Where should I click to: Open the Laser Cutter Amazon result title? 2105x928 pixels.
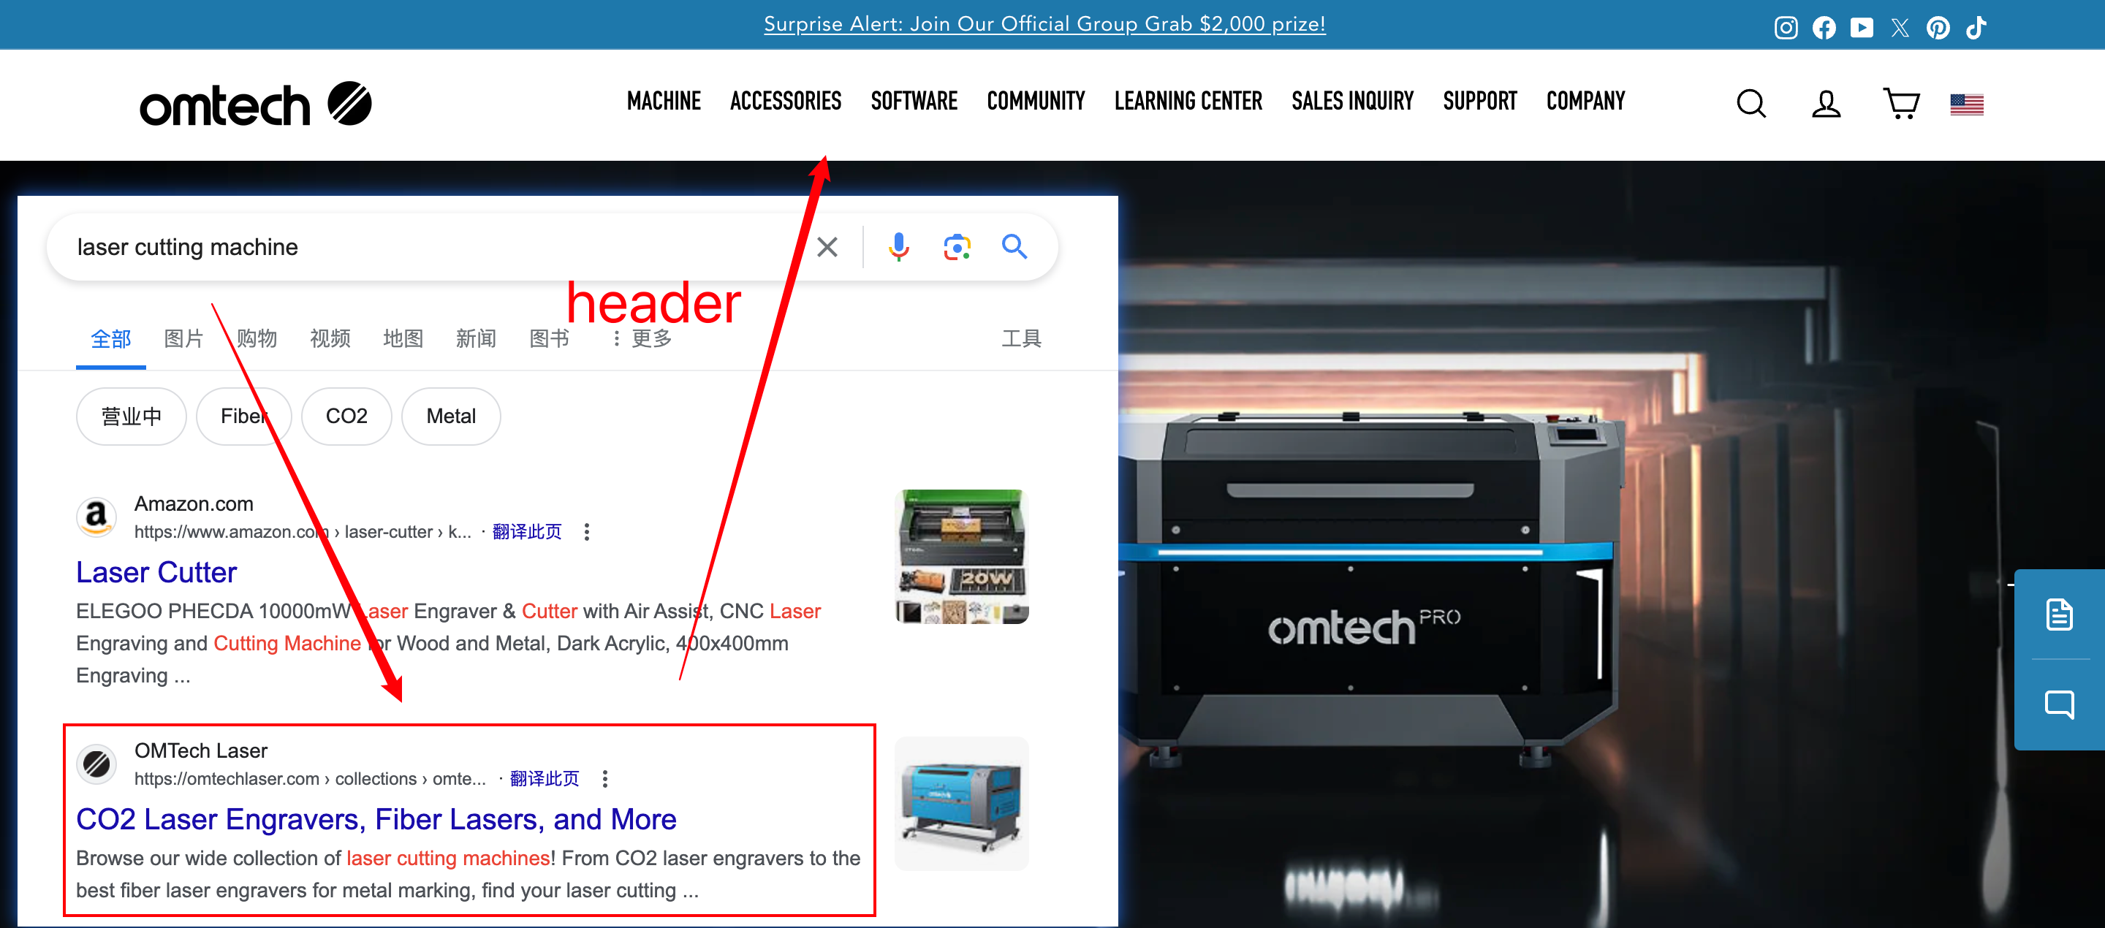(x=156, y=573)
